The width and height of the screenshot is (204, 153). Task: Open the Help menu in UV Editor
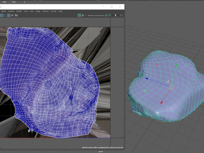(x=60, y=11)
